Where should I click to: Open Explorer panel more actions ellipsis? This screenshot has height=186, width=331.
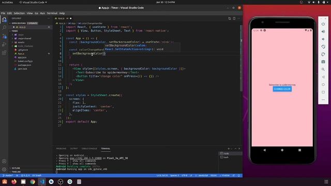click(x=49, y=19)
